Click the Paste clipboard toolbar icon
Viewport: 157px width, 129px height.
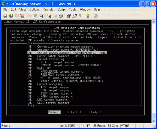point(36,16)
